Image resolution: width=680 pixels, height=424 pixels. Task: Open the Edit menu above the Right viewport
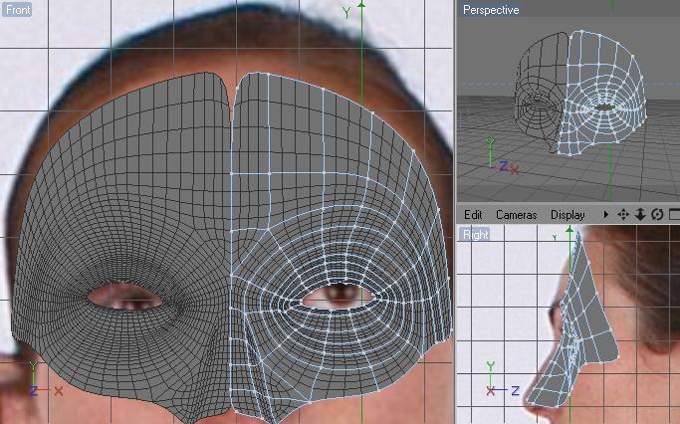pos(473,215)
